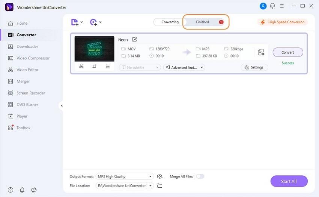
Task: Click the MP3 output format label
Action: [206, 49]
